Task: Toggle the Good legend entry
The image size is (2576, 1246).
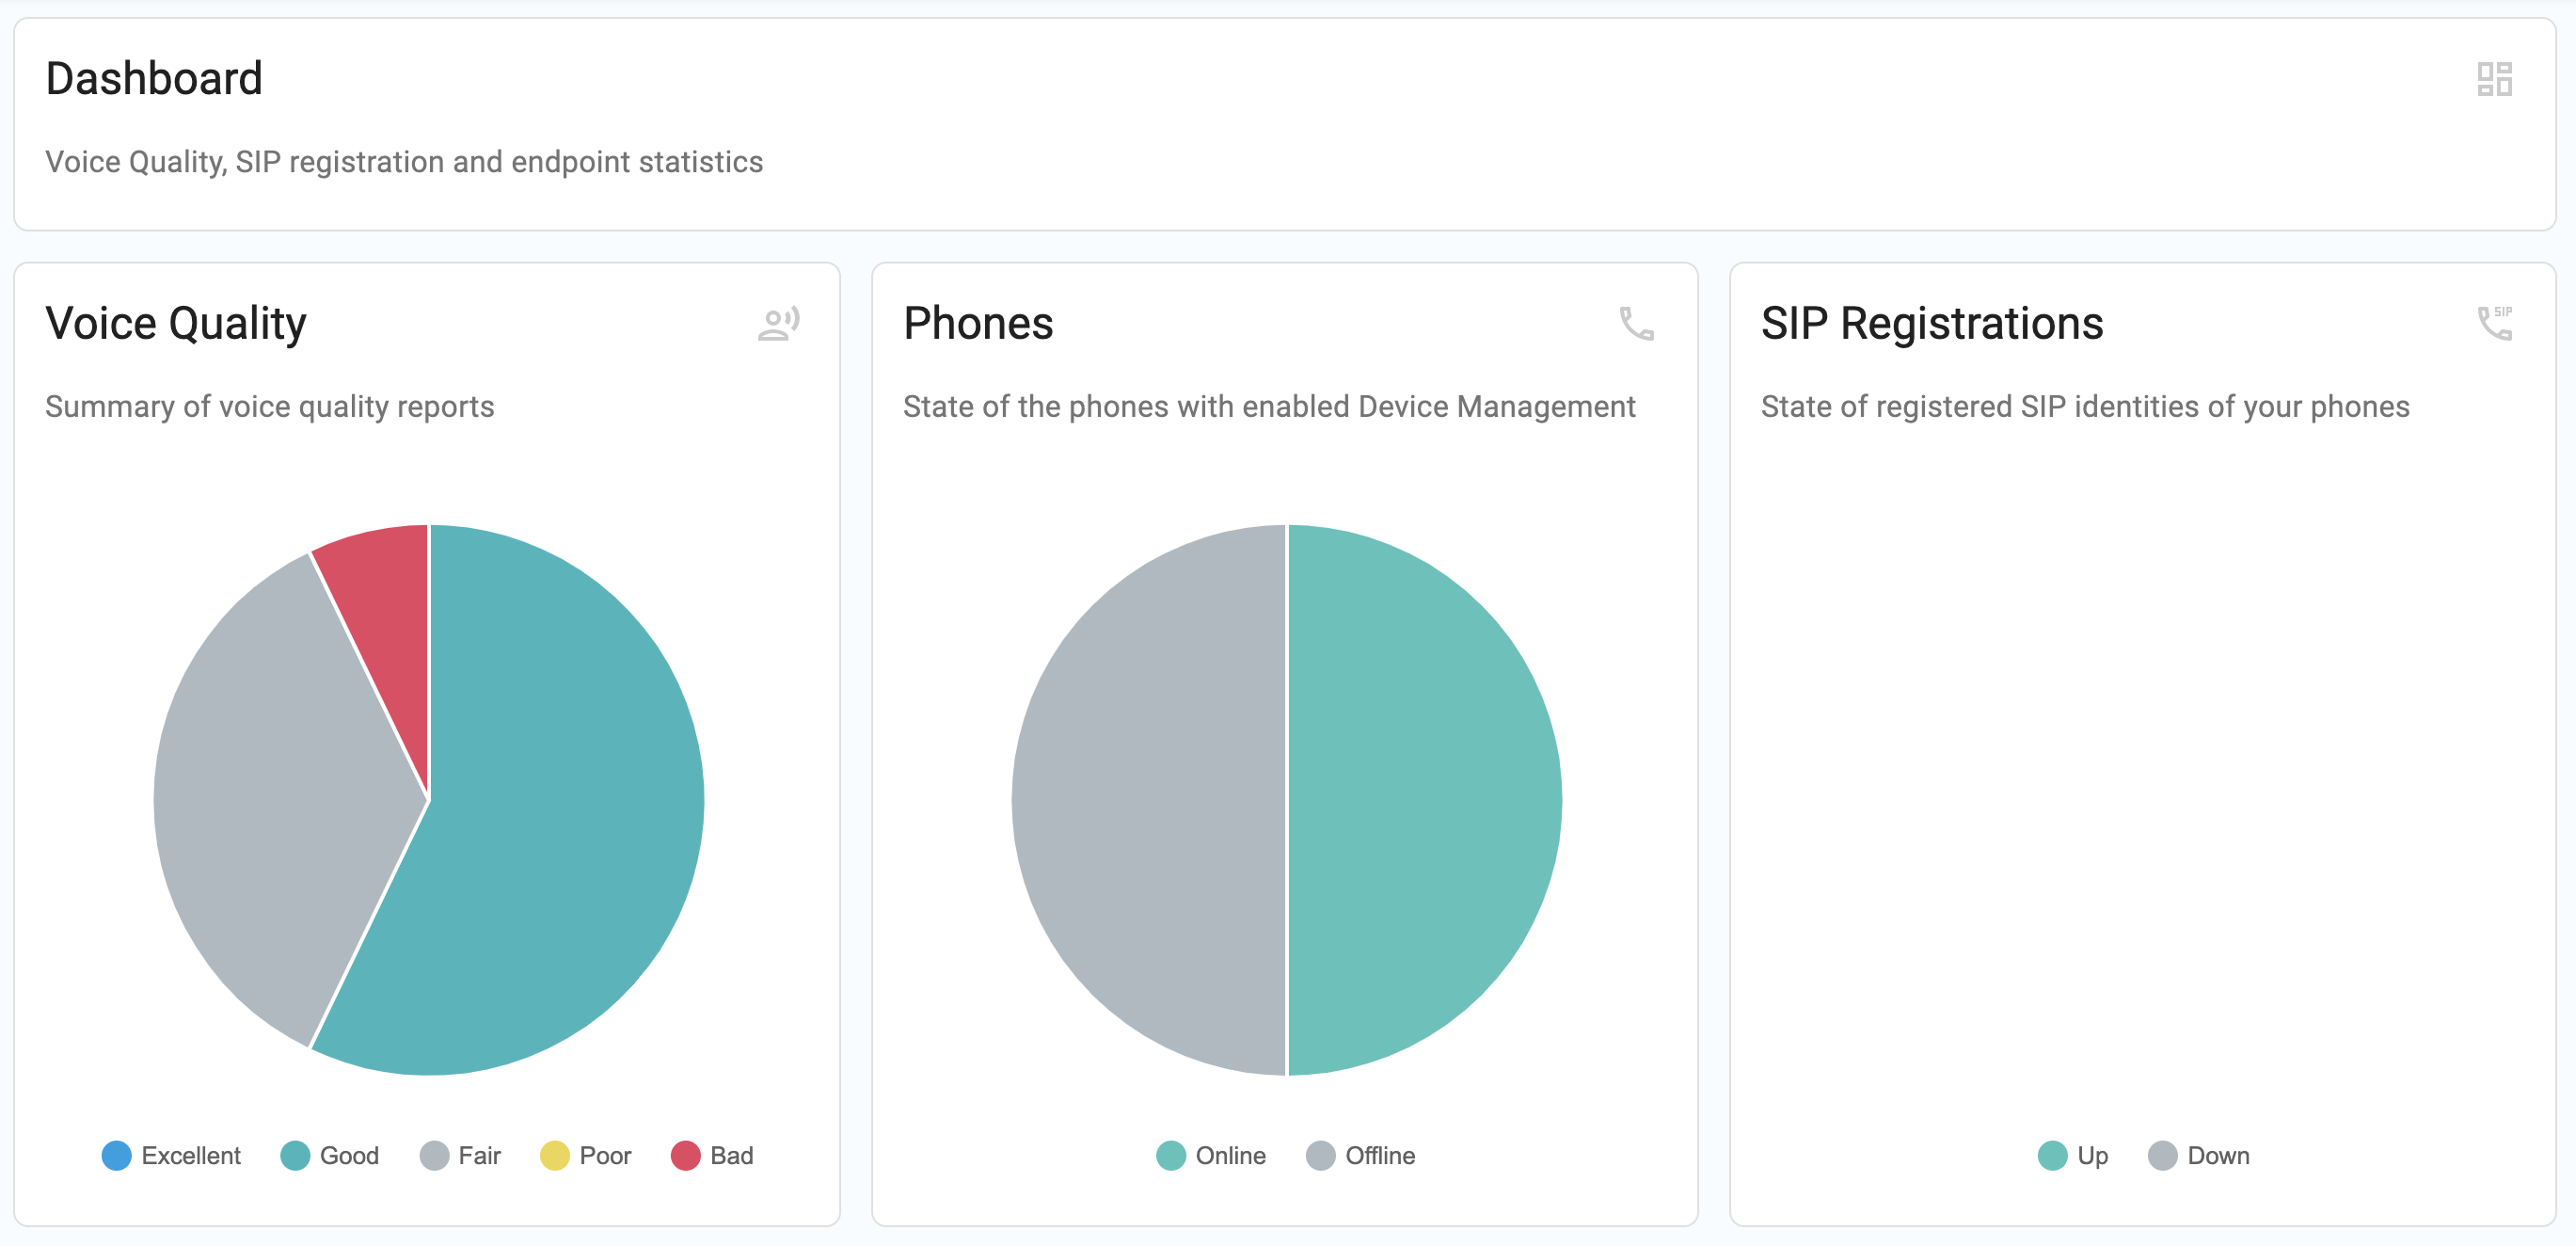Action: (x=330, y=1155)
